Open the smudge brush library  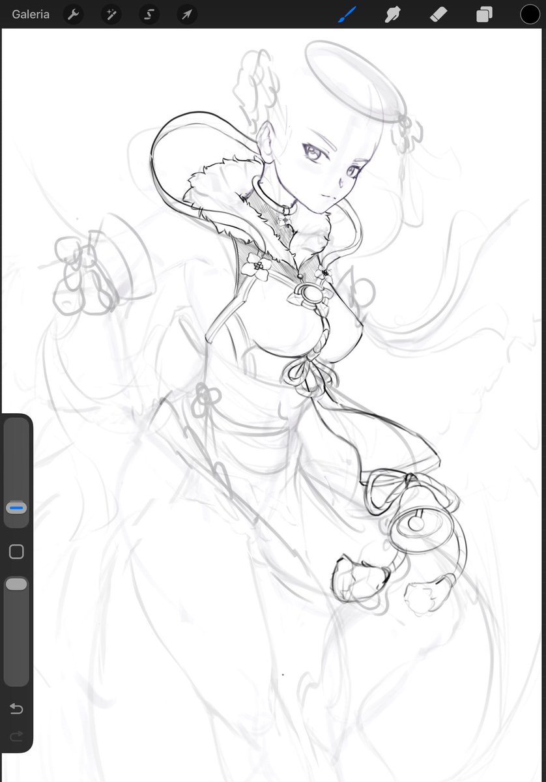392,14
